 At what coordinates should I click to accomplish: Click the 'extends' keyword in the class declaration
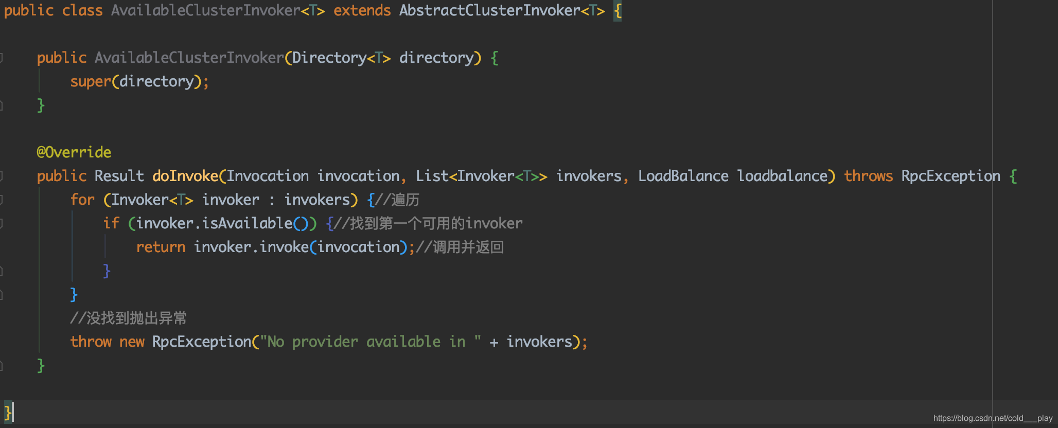362,10
